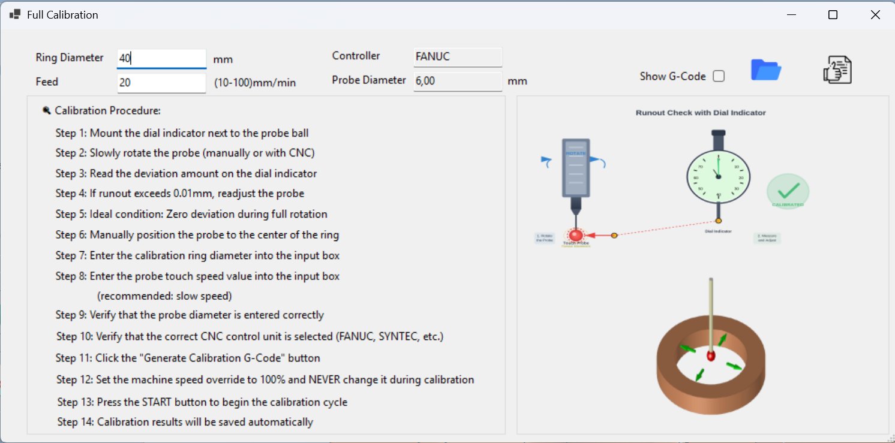The width and height of the screenshot is (895, 443).
Task: Close the Full Calibration window
Action: [x=875, y=15]
